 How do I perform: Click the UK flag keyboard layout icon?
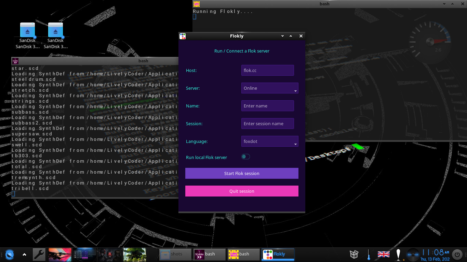(384, 254)
